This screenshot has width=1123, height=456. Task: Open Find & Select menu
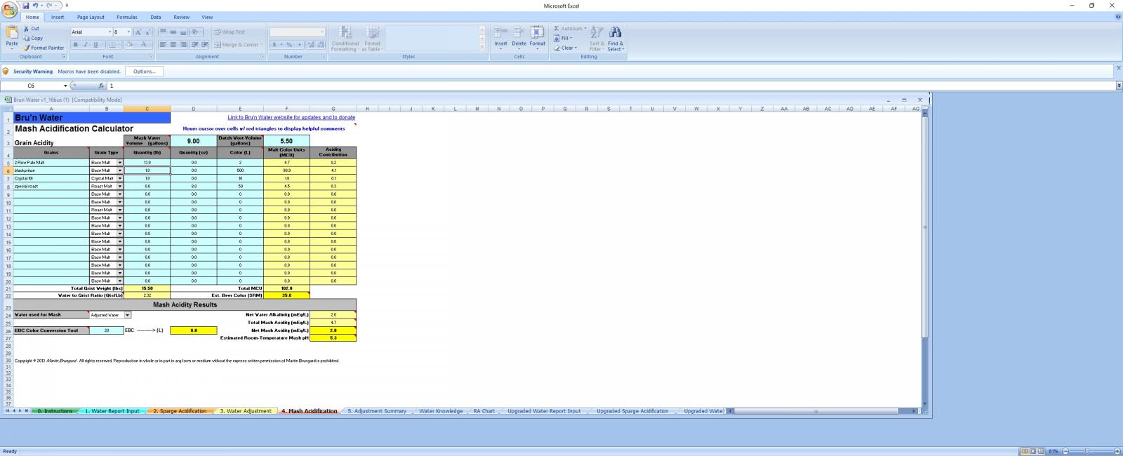[x=615, y=39]
